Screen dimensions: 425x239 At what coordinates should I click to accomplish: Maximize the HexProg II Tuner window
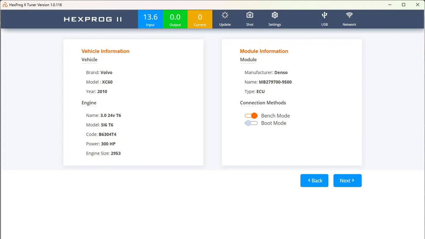coord(404,5)
